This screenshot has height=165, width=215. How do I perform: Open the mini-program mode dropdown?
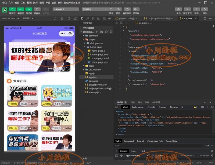coord(66,9)
